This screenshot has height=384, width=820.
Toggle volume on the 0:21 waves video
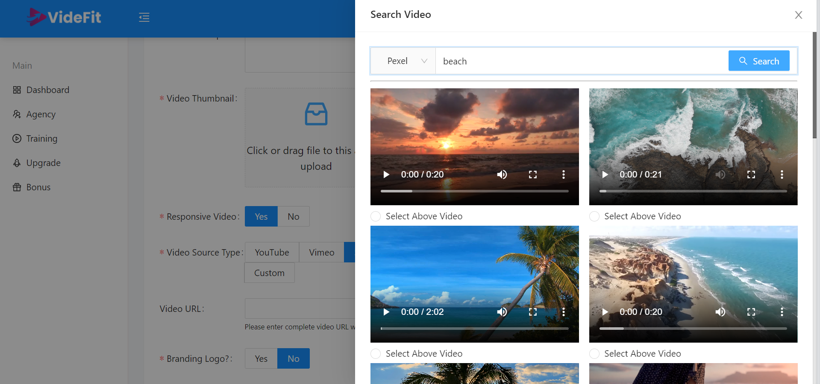(x=720, y=175)
